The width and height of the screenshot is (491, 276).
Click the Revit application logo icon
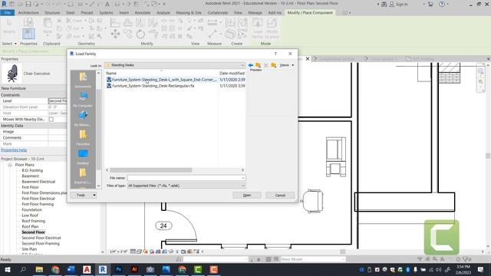[4, 4]
